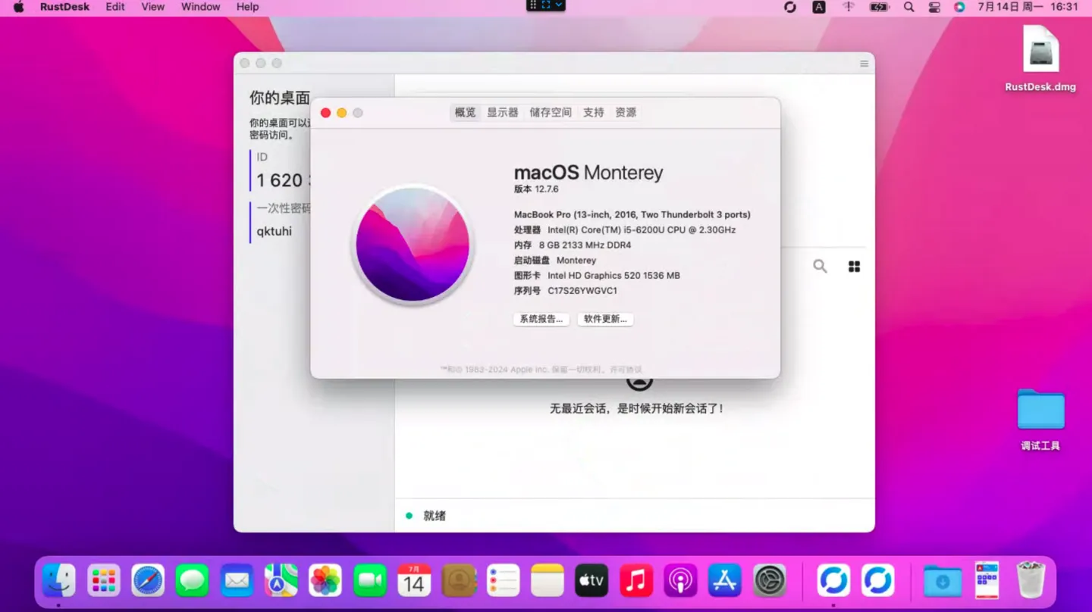Open the Apple menu

(18, 7)
